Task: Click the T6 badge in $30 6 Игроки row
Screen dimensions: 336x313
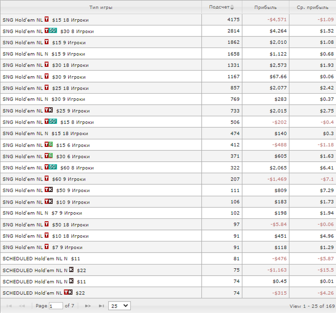Action: click(x=48, y=156)
